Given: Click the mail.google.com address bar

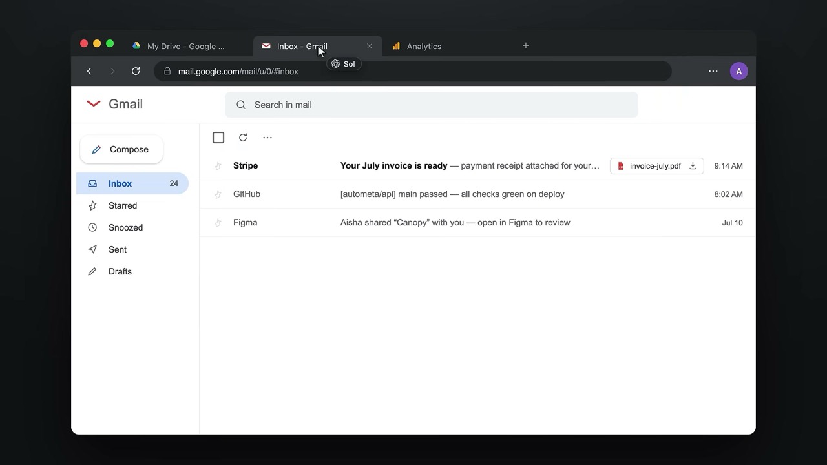Looking at the screenshot, I should pos(413,71).
